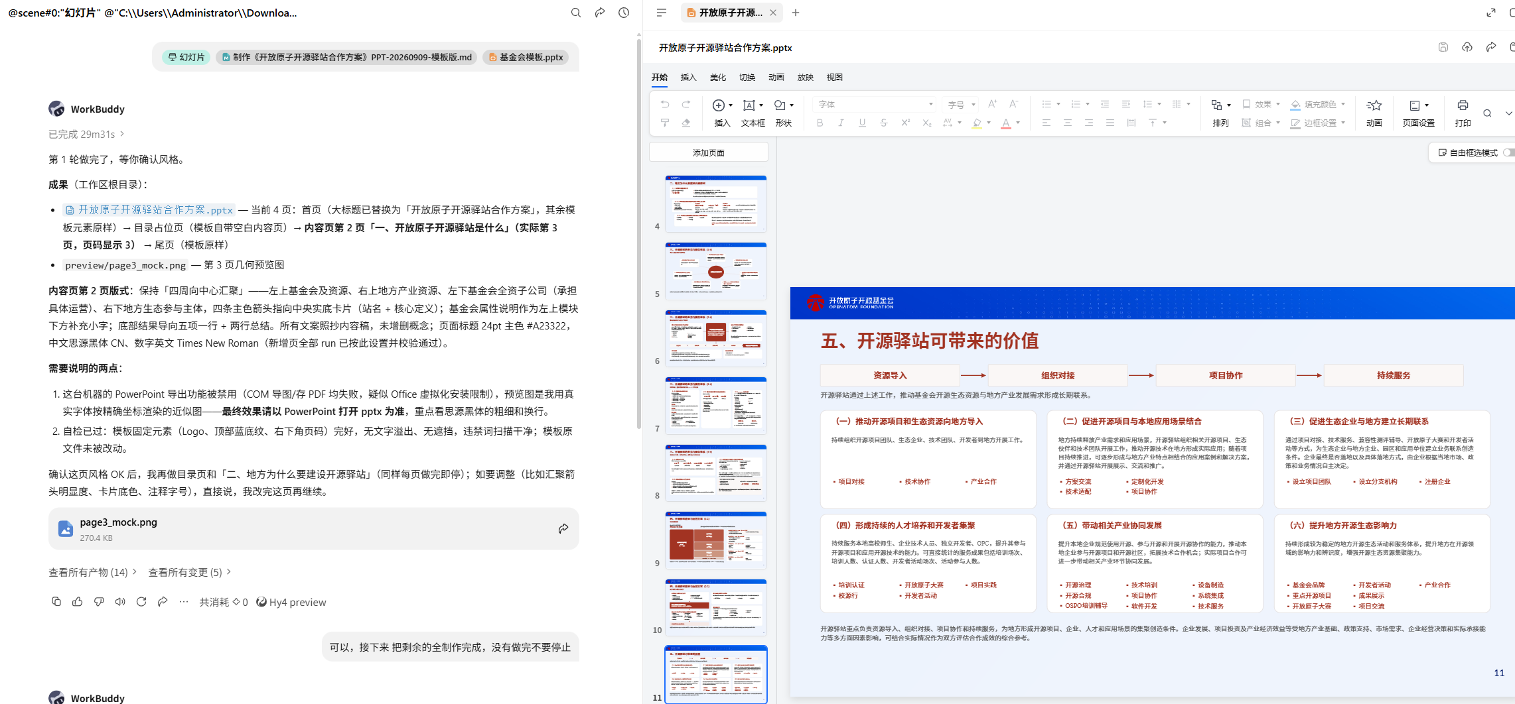Switch to the 插入 ribbon tab
The width and height of the screenshot is (1515, 704).
(689, 78)
